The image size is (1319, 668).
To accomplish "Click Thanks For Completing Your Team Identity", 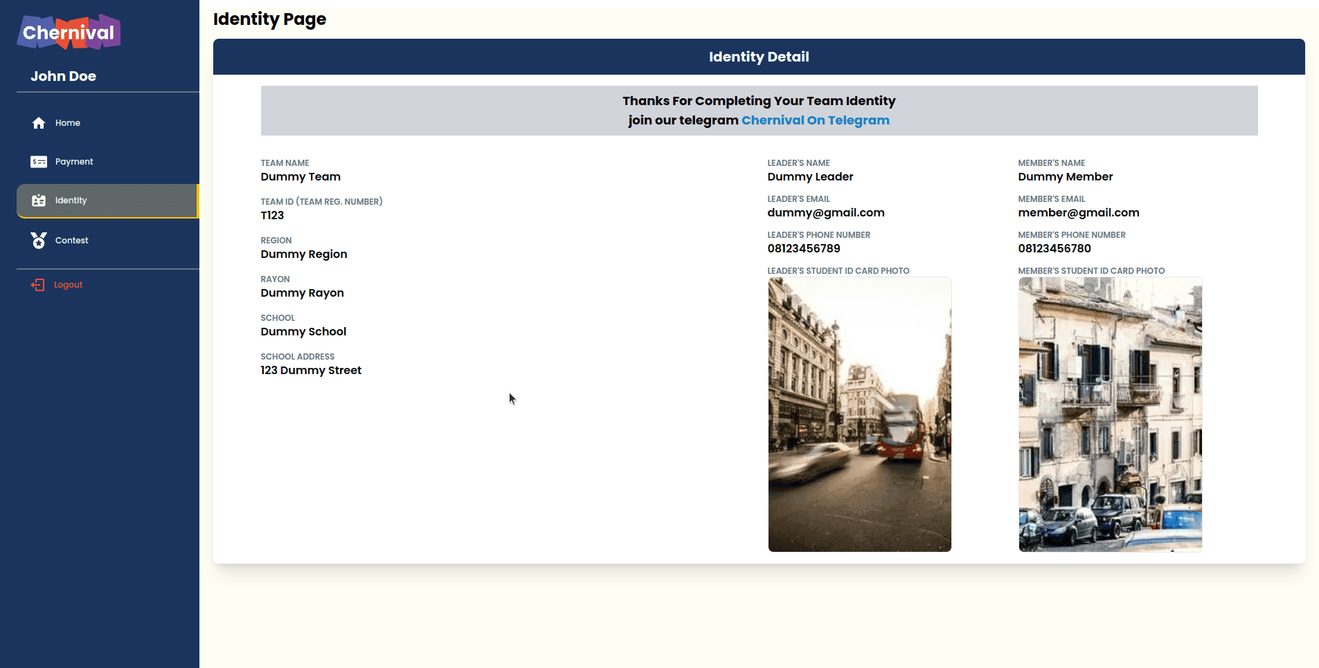I will [x=759, y=101].
